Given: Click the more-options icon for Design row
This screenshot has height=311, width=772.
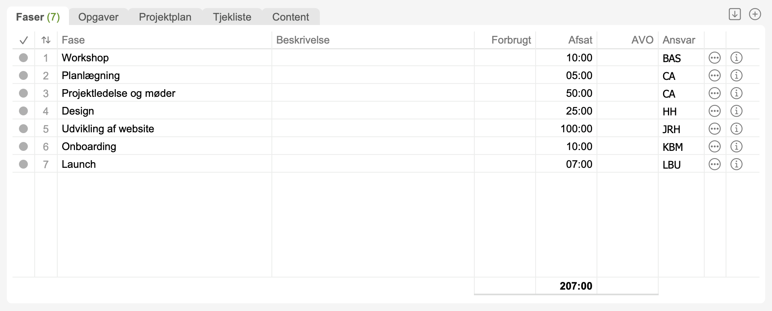Looking at the screenshot, I should click(x=714, y=111).
